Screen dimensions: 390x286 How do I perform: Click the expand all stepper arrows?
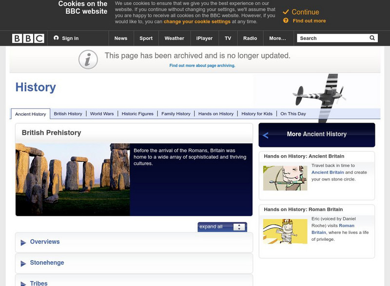[x=239, y=227]
